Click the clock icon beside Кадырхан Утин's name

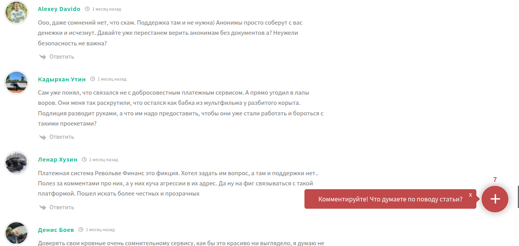point(93,79)
